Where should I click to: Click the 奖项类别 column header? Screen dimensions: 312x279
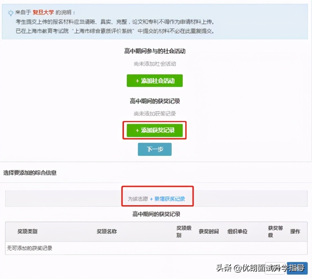tap(27, 231)
